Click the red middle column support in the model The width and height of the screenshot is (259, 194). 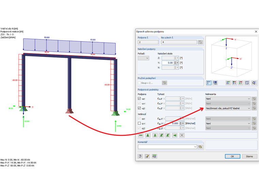(x=70, y=111)
